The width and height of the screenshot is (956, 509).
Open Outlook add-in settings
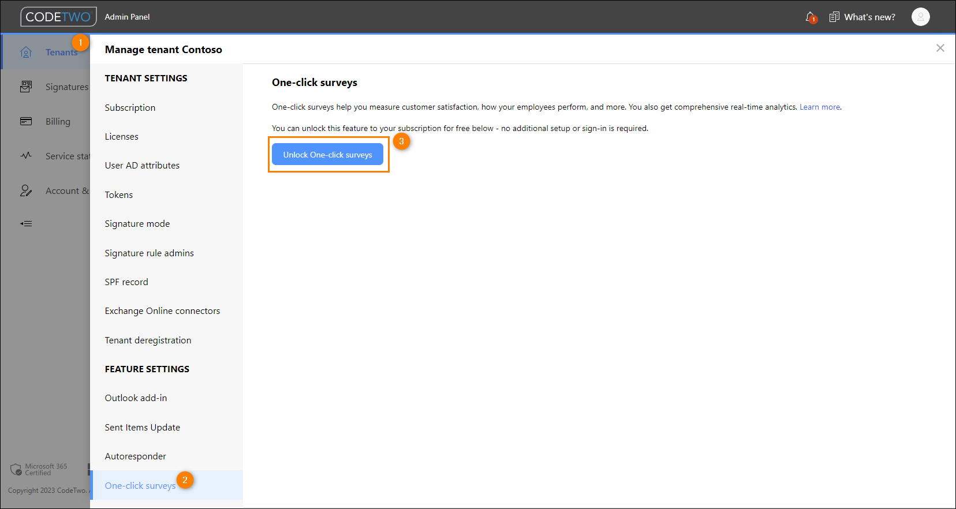[x=136, y=398]
